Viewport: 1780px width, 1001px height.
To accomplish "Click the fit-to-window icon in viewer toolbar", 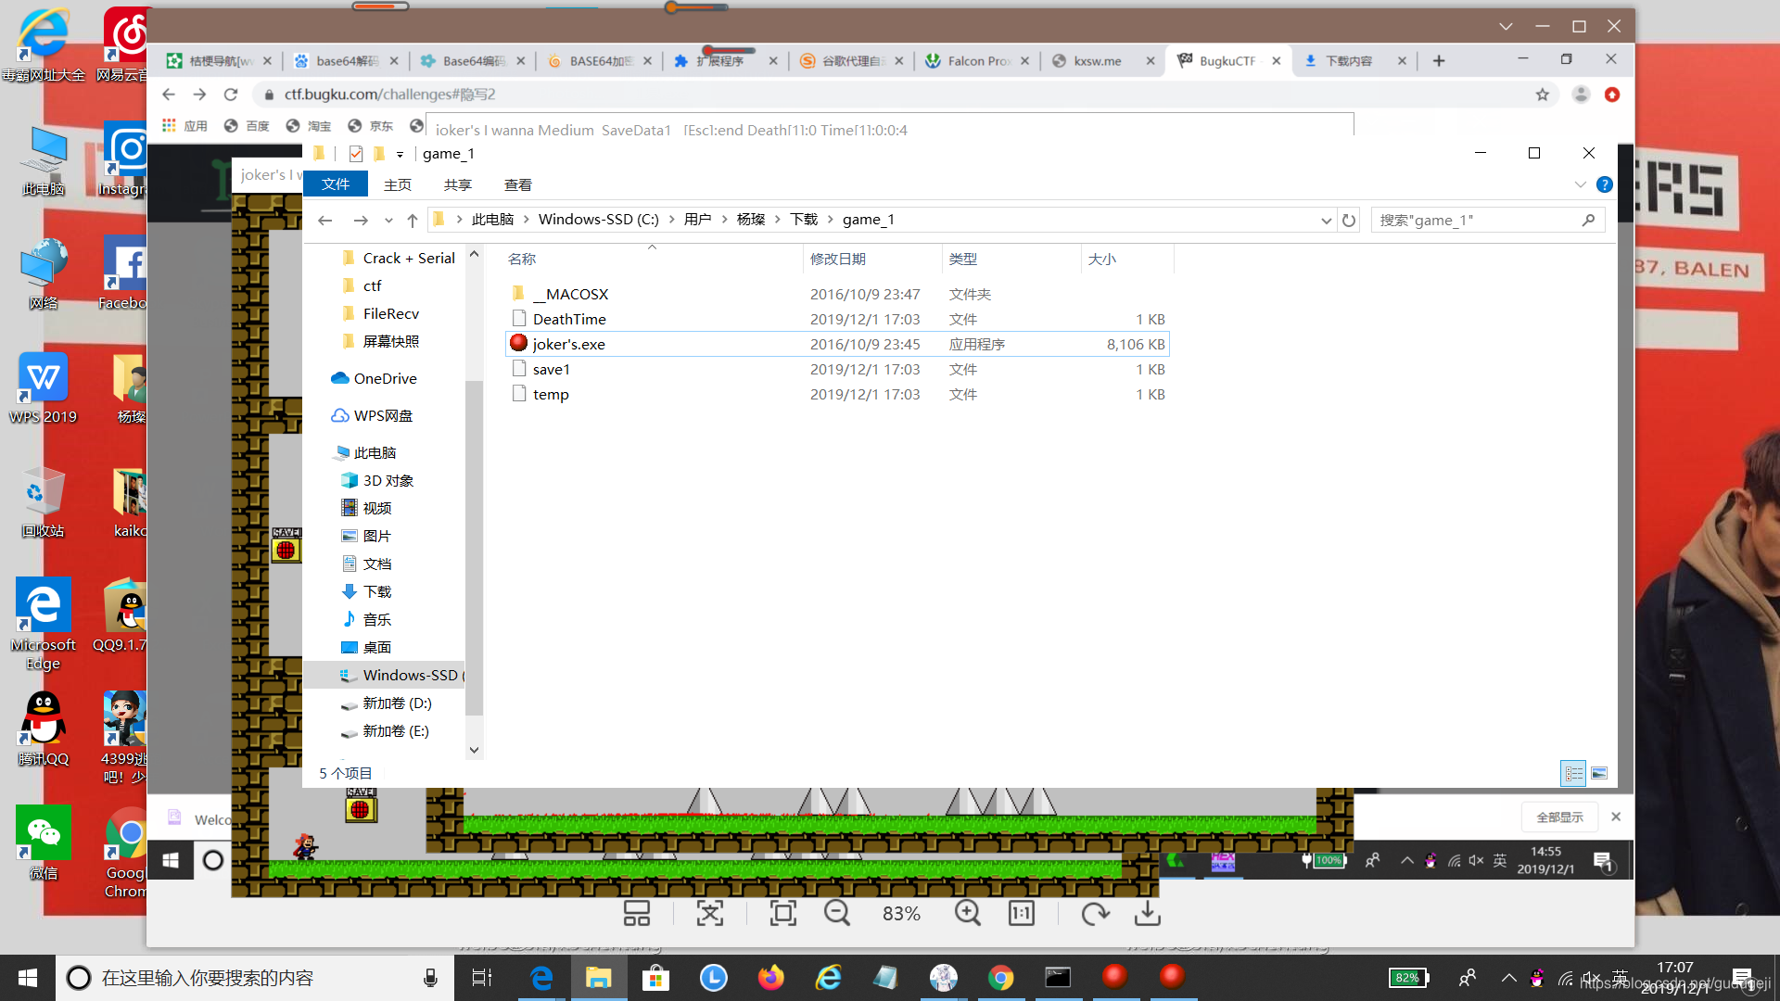I will [710, 914].
